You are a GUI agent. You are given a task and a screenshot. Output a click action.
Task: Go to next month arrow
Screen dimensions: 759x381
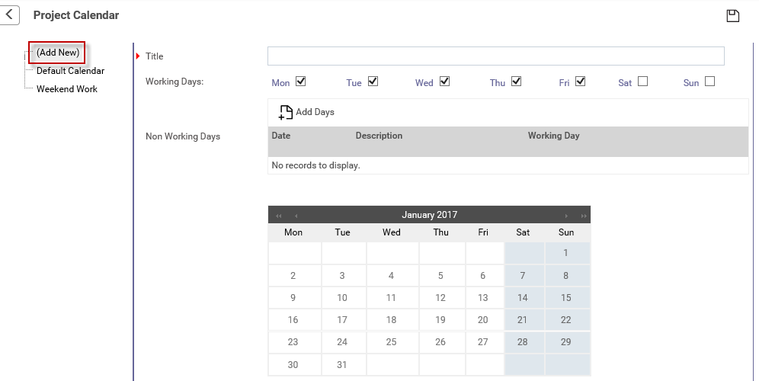[x=566, y=216]
